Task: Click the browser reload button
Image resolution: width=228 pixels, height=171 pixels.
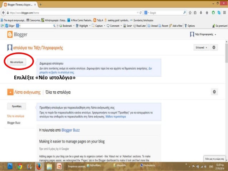Action: pos(141,12)
